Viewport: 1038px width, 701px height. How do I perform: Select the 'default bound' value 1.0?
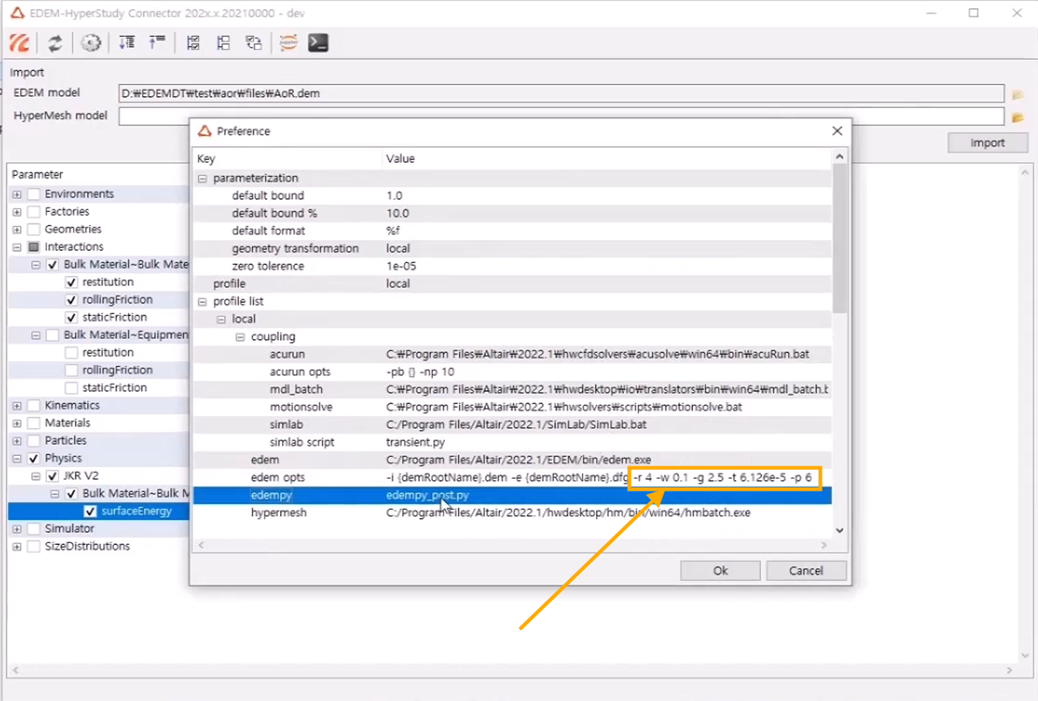point(394,196)
